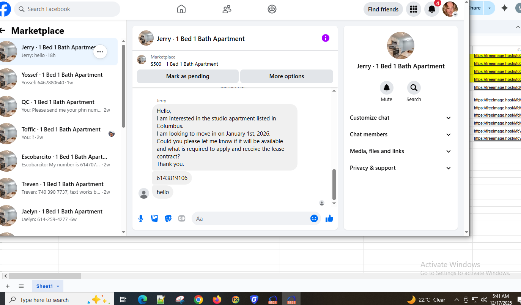Screen dimensions: 521x305
Task: Open the Share button dropdown arrow
Action: tap(489, 8)
